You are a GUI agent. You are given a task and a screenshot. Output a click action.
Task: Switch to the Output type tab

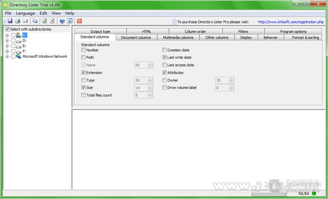[100, 31]
